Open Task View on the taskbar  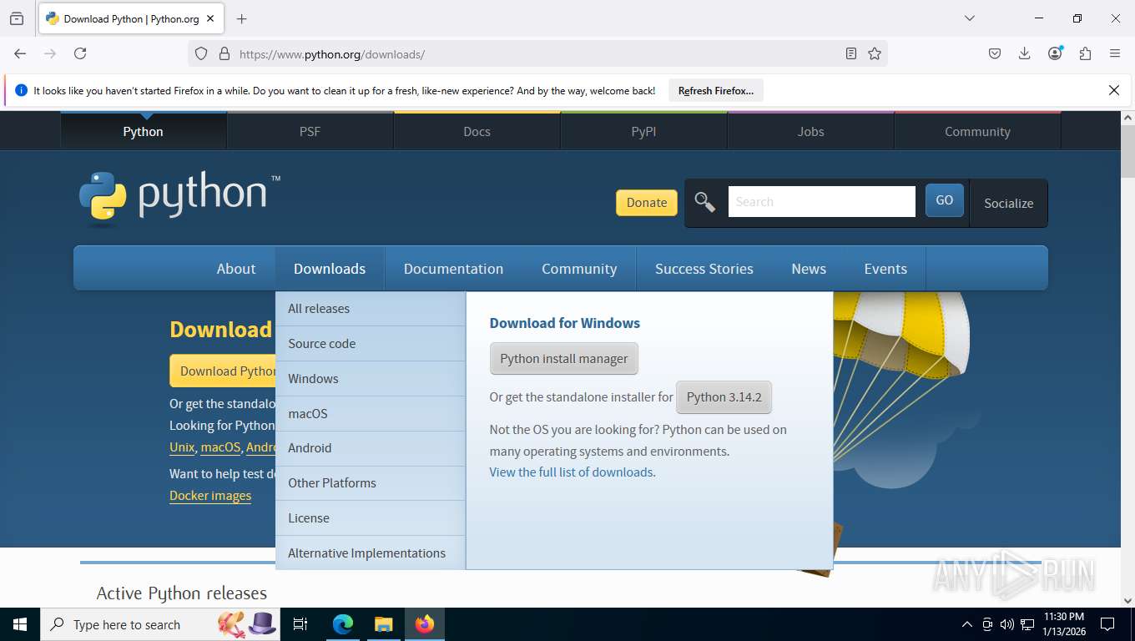point(300,624)
